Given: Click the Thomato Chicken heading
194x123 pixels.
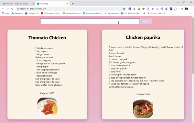Looking at the screenshot, I should [x=47, y=38].
